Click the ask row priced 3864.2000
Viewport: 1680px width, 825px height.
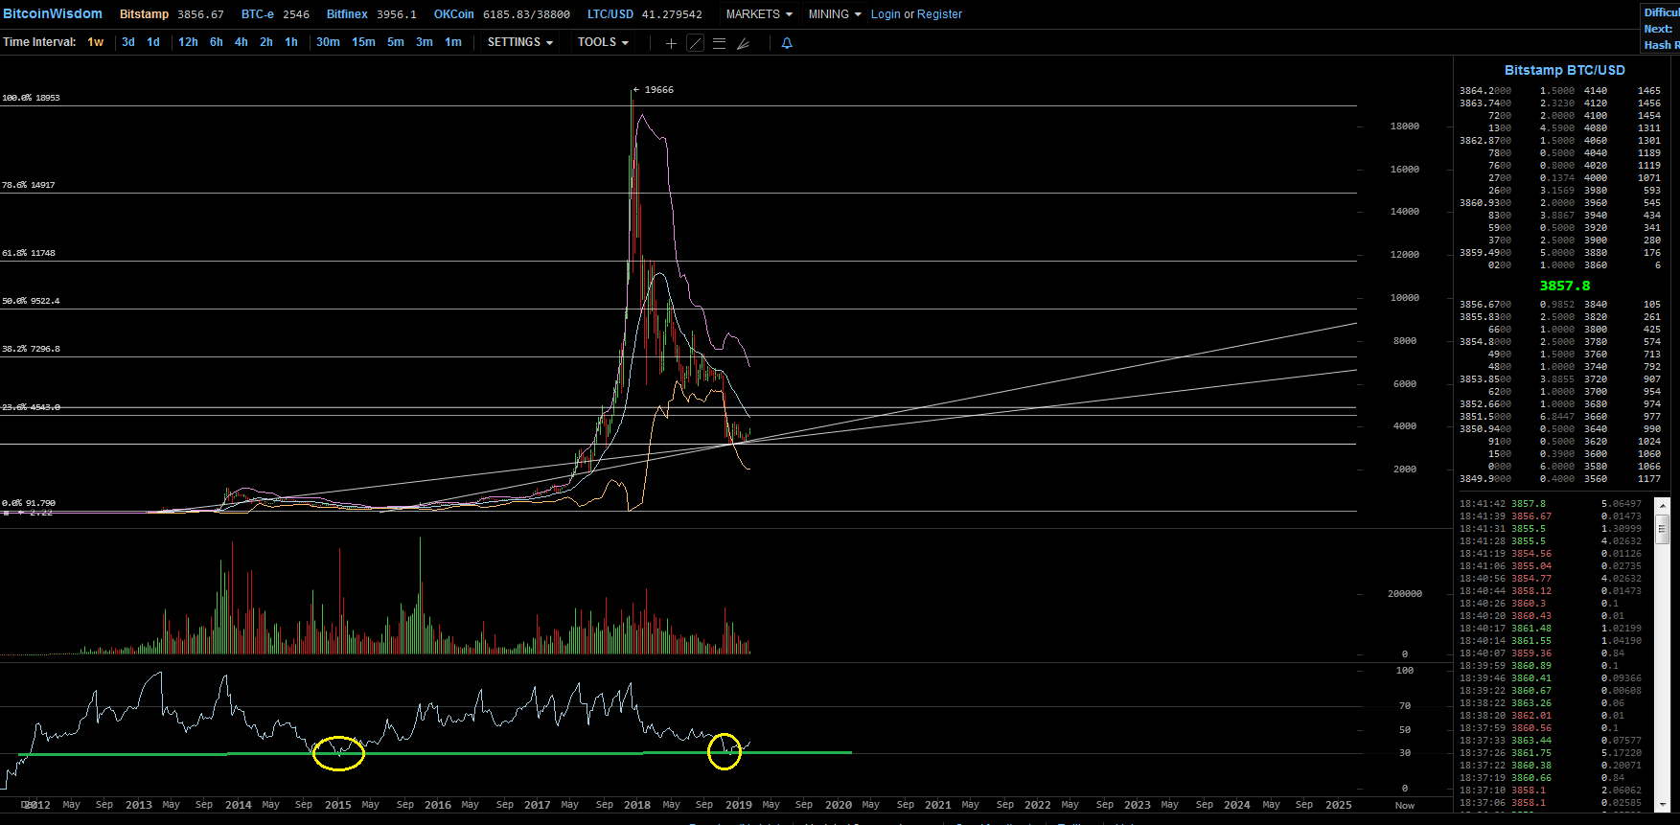(1560, 91)
